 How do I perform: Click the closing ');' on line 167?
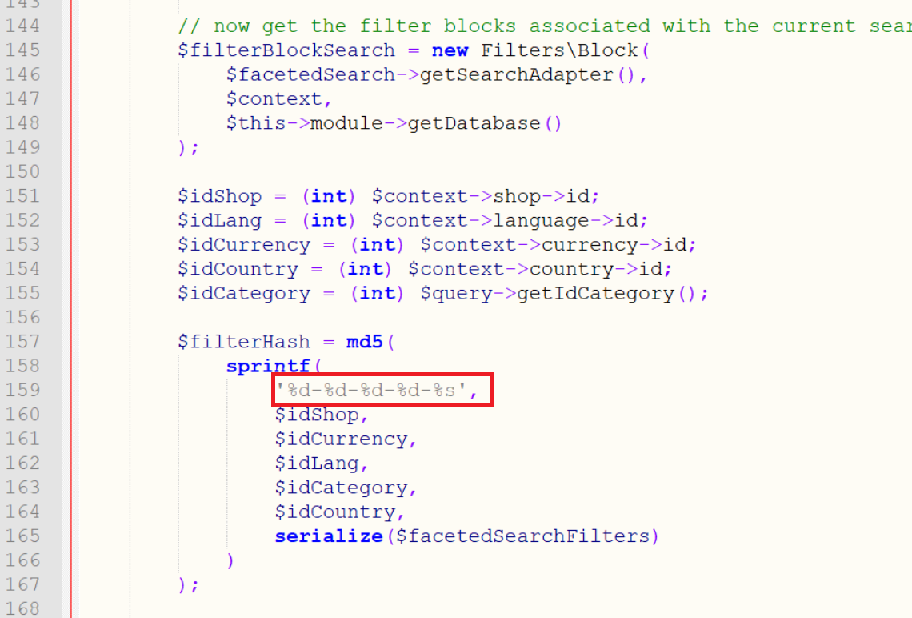click(x=188, y=585)
